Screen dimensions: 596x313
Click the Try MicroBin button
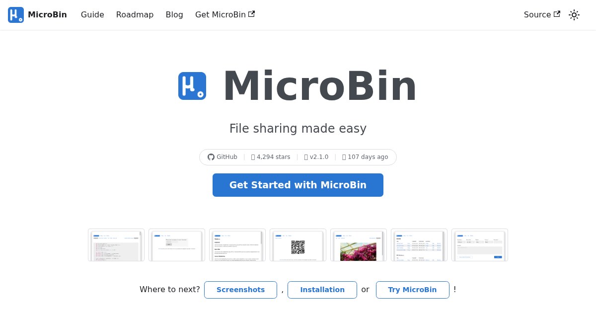click(412, 290)
